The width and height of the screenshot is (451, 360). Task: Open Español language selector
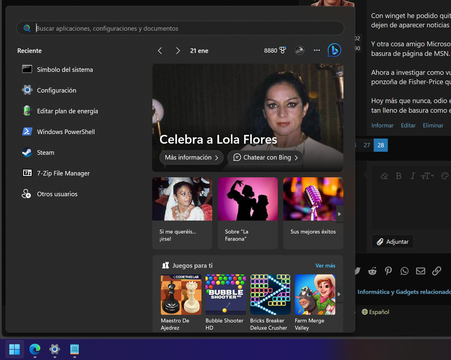pos(376,312)
